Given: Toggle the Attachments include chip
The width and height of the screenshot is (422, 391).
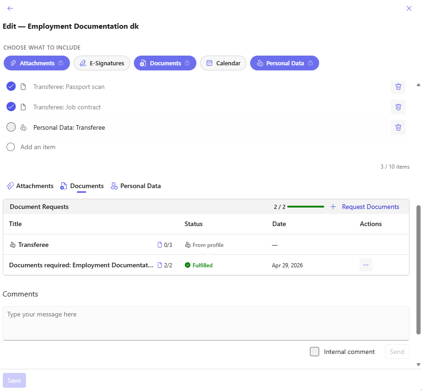Looking at the screenshot, I should 37,63.
